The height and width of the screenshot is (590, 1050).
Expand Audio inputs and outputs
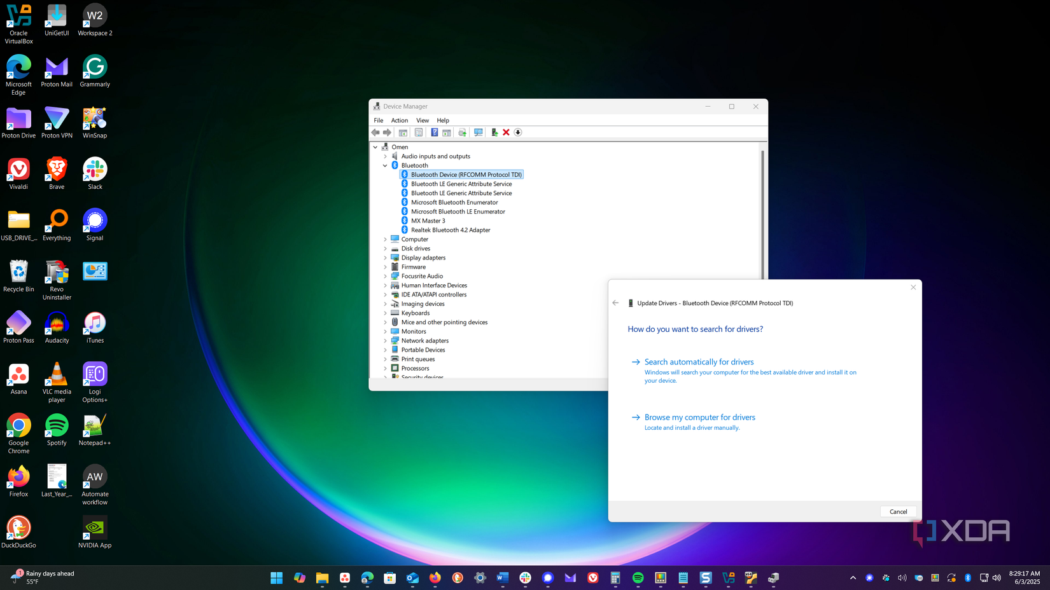click(x=385, y=156)
